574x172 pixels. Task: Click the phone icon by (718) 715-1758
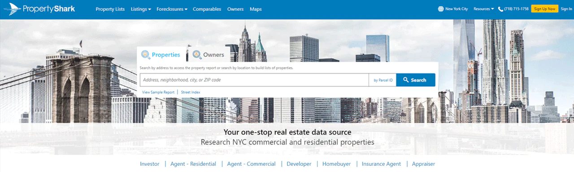(500, 9)
